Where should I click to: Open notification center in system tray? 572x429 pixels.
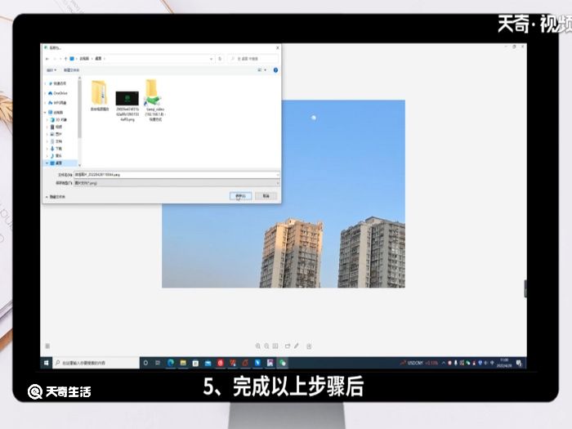[x=519, y=363]
